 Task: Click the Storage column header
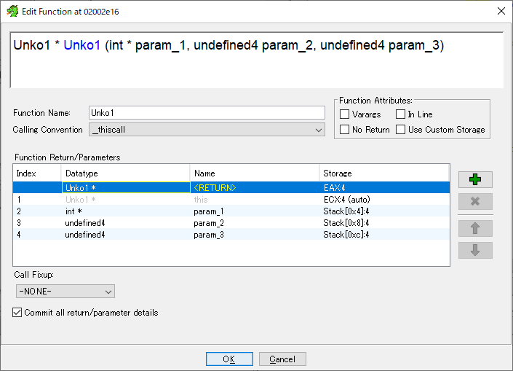click(384, 173)
